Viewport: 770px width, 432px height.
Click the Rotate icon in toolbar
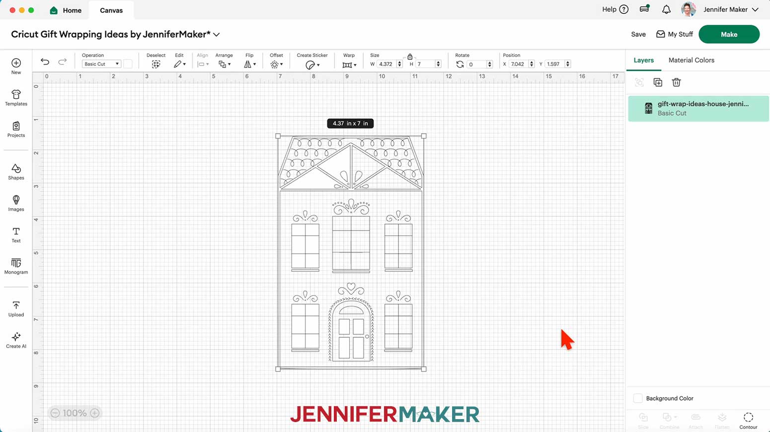[x=460, y=64]
